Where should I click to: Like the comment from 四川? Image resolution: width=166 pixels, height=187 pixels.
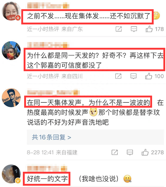[149, 76]
